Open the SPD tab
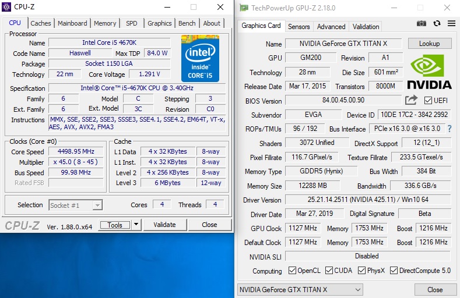This screenshot has height=298, width=460. click(132, 23)
